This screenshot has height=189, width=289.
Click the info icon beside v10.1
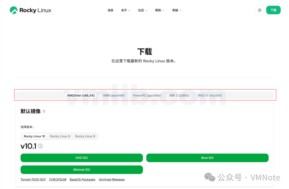(41, 146)
